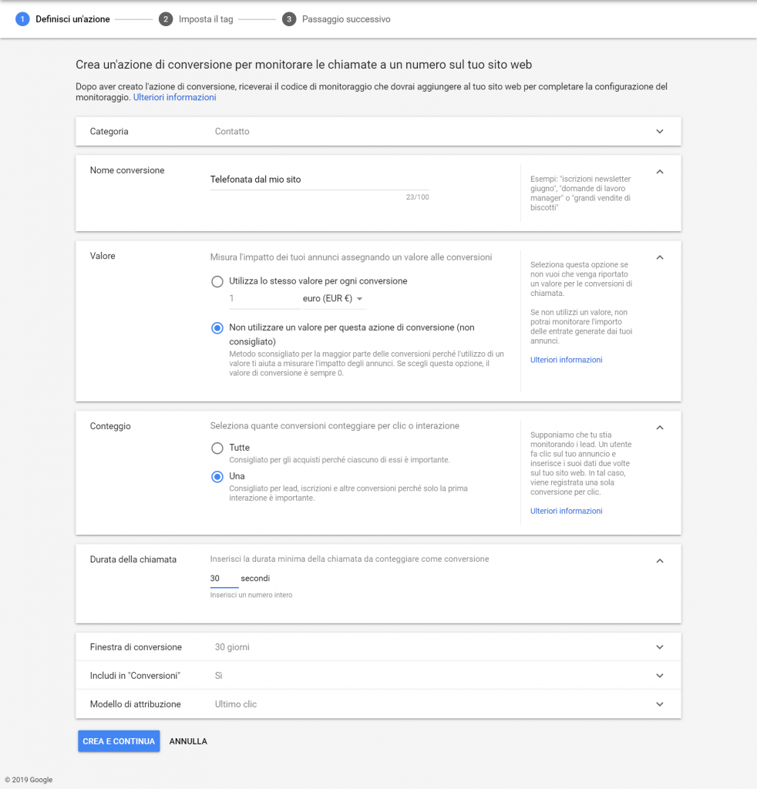Expand the Includi in "Conversioni" row
Screen dimensions: 757x789
pyautogui.click(x=659, y=676)
